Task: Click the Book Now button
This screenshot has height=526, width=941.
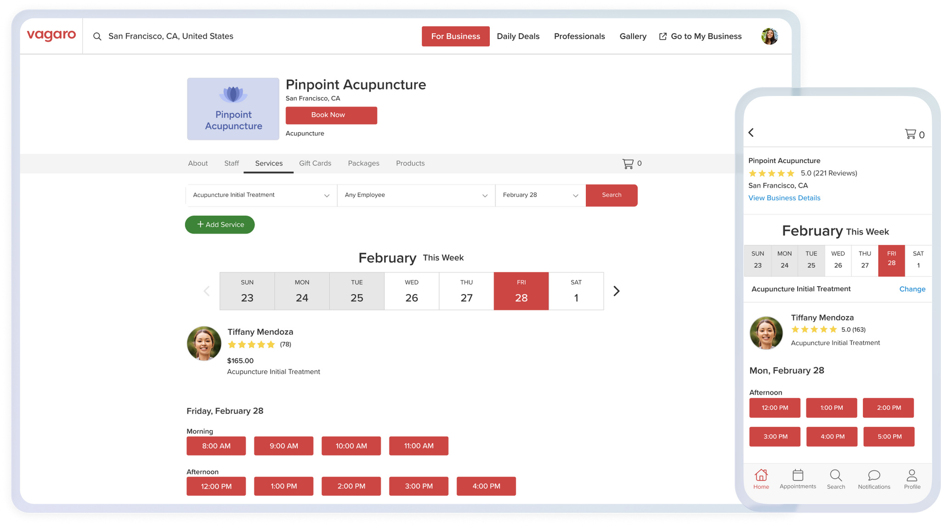Action: [331, 115]
